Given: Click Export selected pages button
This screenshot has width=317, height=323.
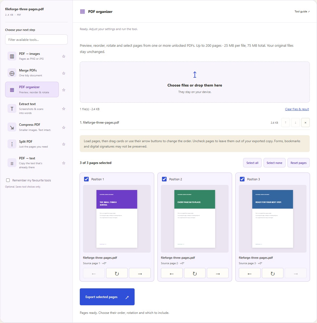Looking at the screenshot, I should [107, 297].
